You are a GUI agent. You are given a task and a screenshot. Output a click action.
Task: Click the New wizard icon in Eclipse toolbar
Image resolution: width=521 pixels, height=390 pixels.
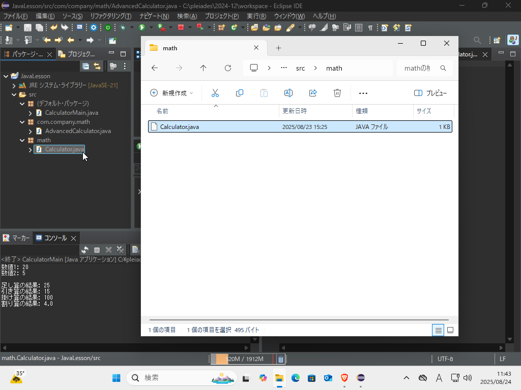point(9,28)
